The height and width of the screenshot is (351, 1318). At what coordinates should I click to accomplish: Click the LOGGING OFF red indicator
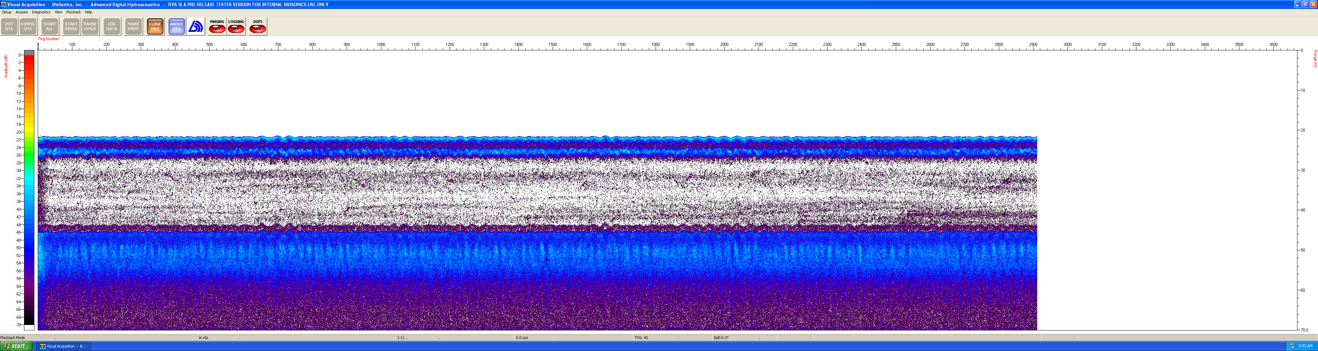point(236,28)
